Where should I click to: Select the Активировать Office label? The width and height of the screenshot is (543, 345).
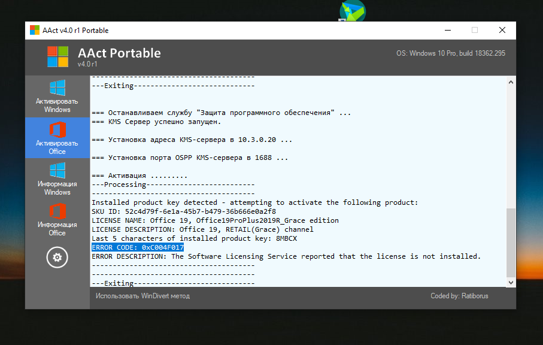[57, 147]
